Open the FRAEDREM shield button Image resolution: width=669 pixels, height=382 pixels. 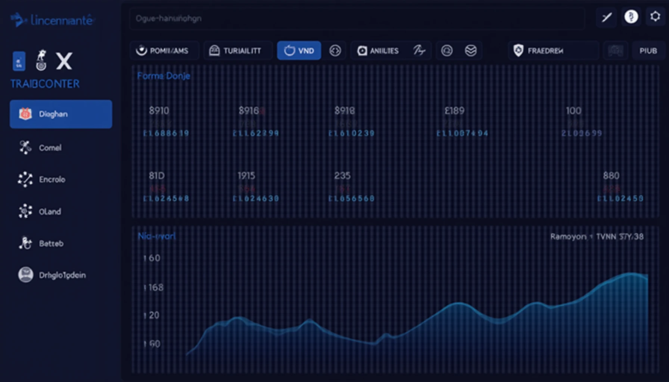(553, 50)
